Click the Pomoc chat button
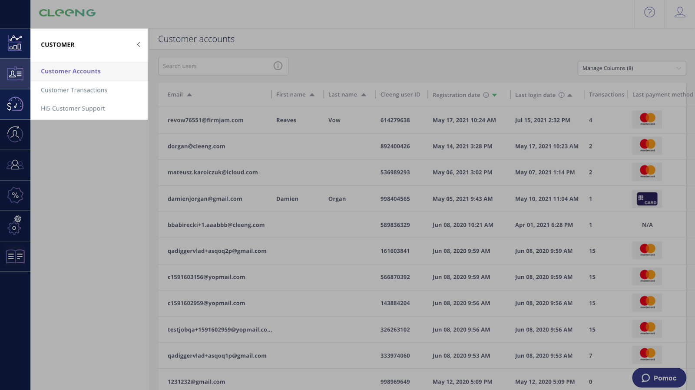695x390 pixels. [659, 378]
